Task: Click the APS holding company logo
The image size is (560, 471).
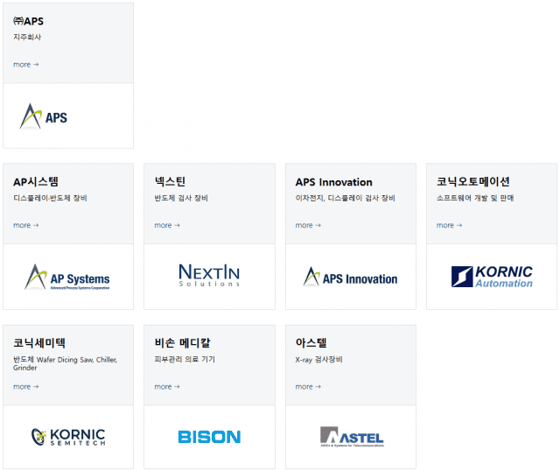Action: 43,116
